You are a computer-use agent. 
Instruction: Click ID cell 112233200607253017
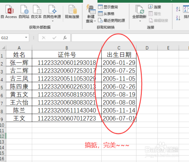coord(67,70)
